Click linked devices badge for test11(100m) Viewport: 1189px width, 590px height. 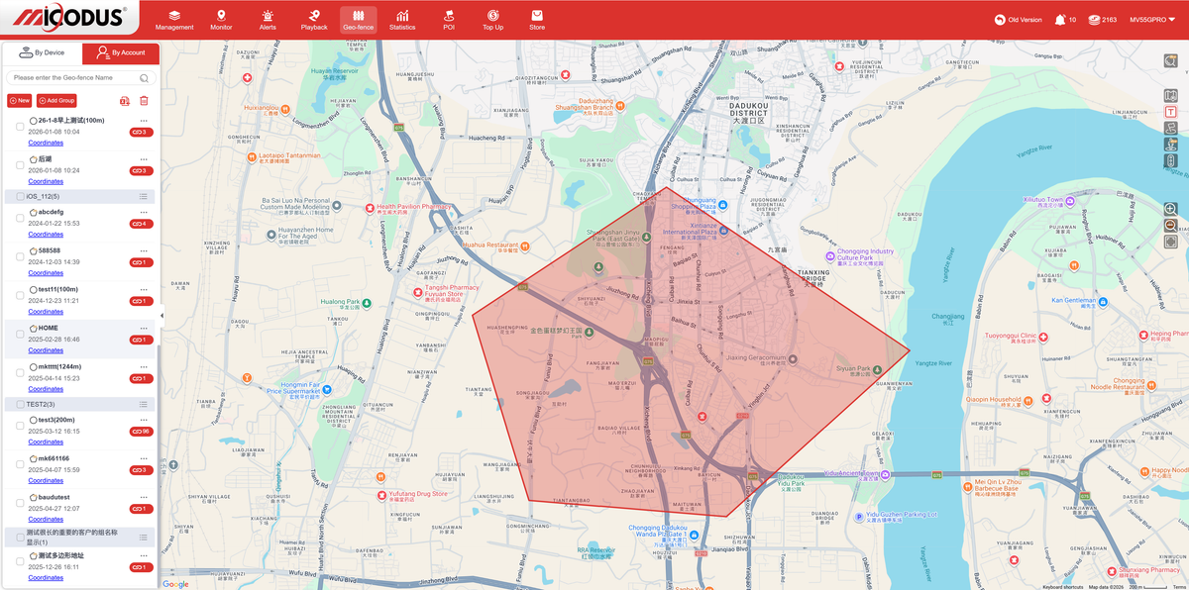[141, 301]
